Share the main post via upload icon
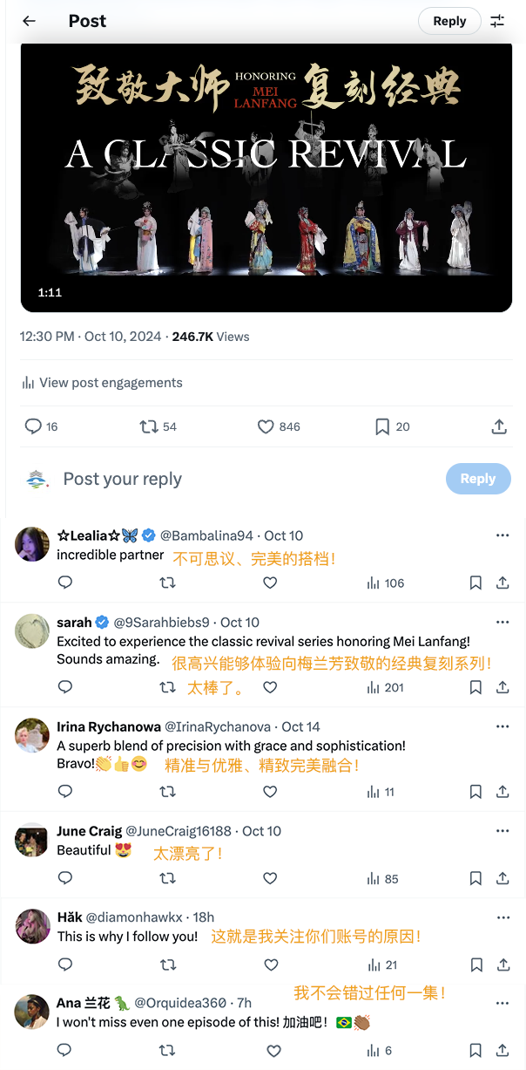This screenshot has width=526, height=1070. click(499, 426)
